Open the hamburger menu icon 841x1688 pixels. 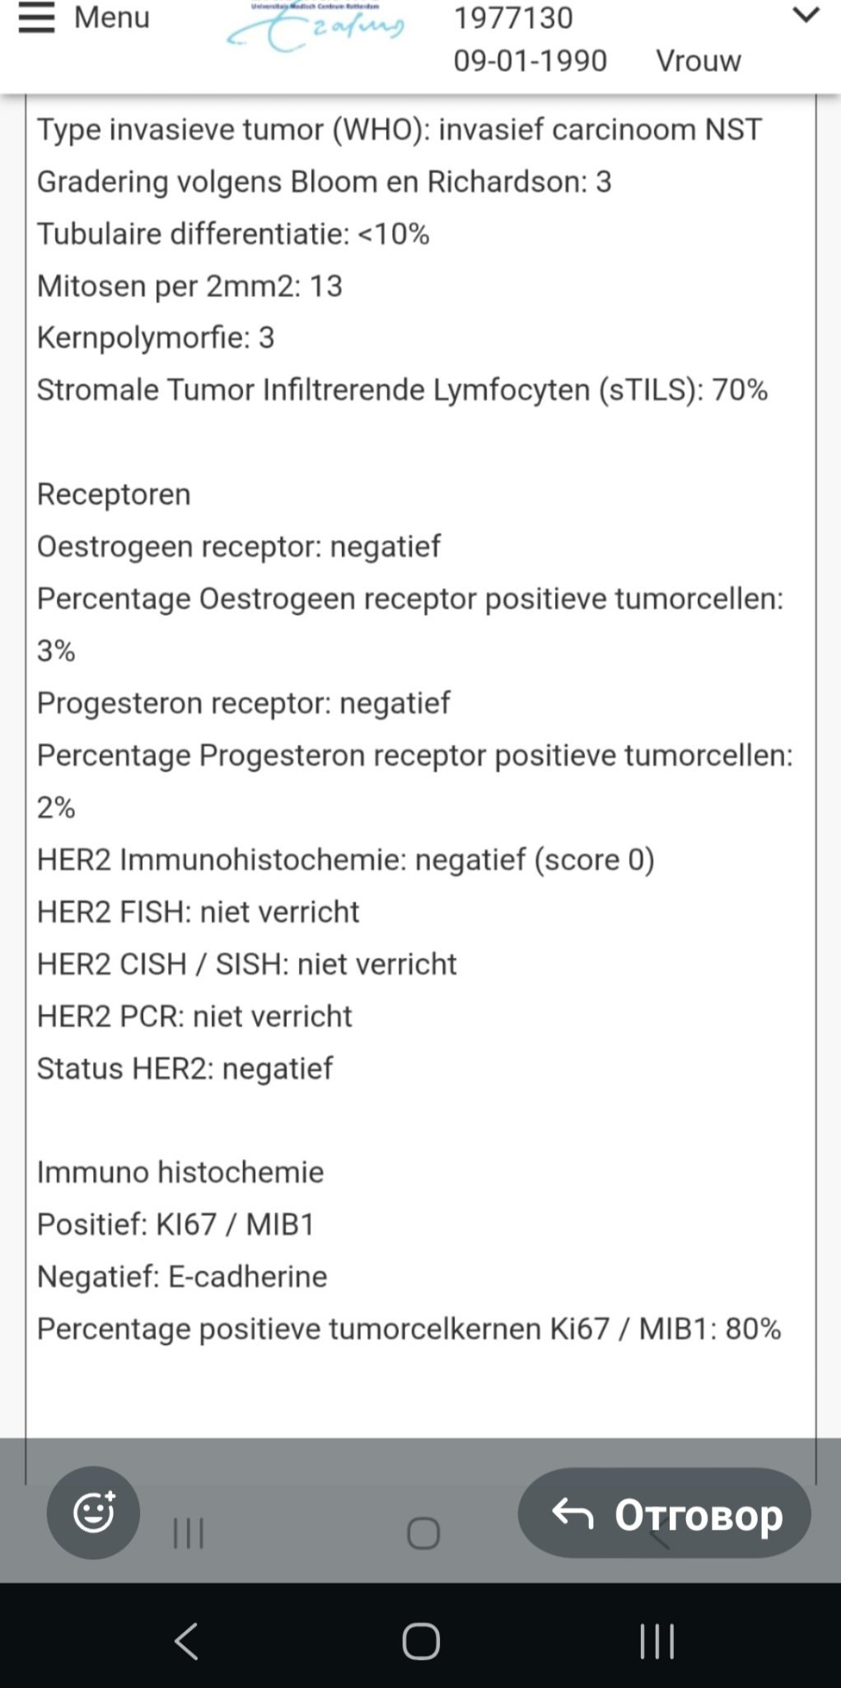coord(36,18)
